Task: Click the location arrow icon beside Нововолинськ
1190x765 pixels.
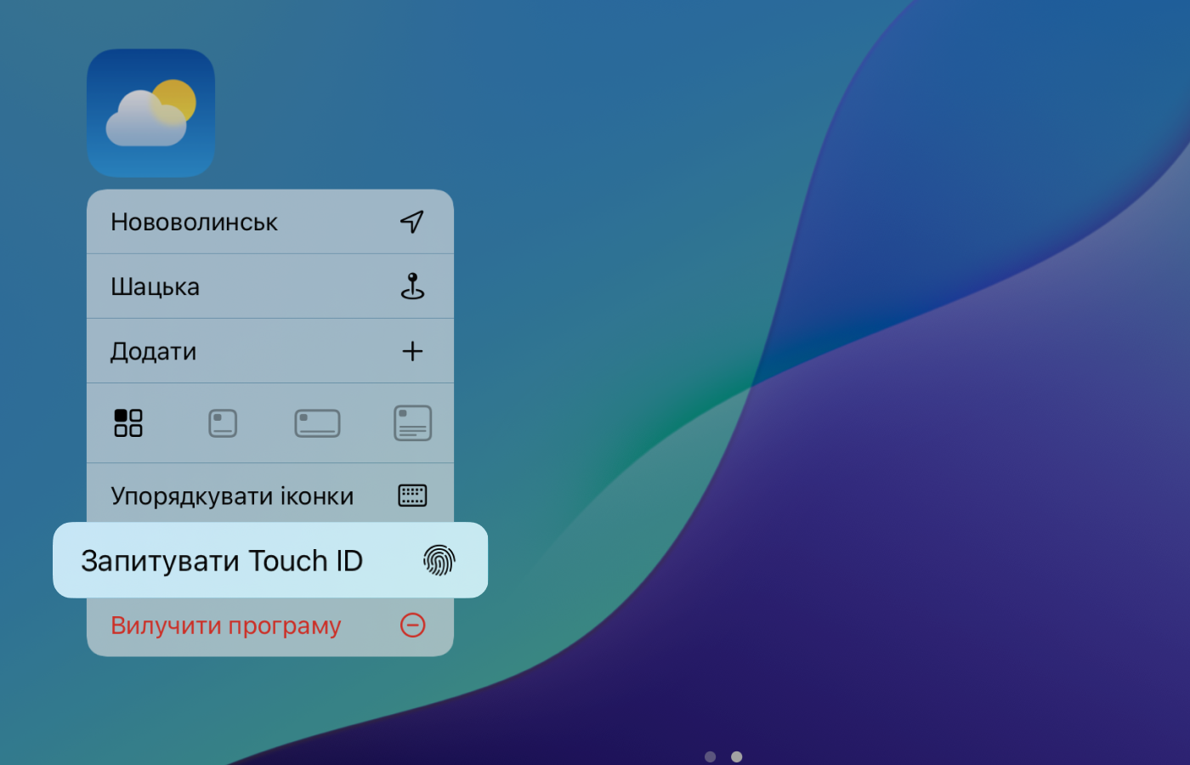Action: click(x=412, y=222)
